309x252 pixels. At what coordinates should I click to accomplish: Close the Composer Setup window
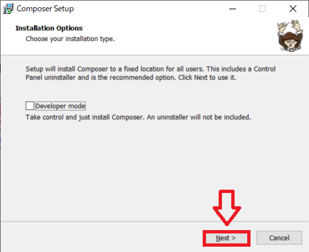click(293, 9)
